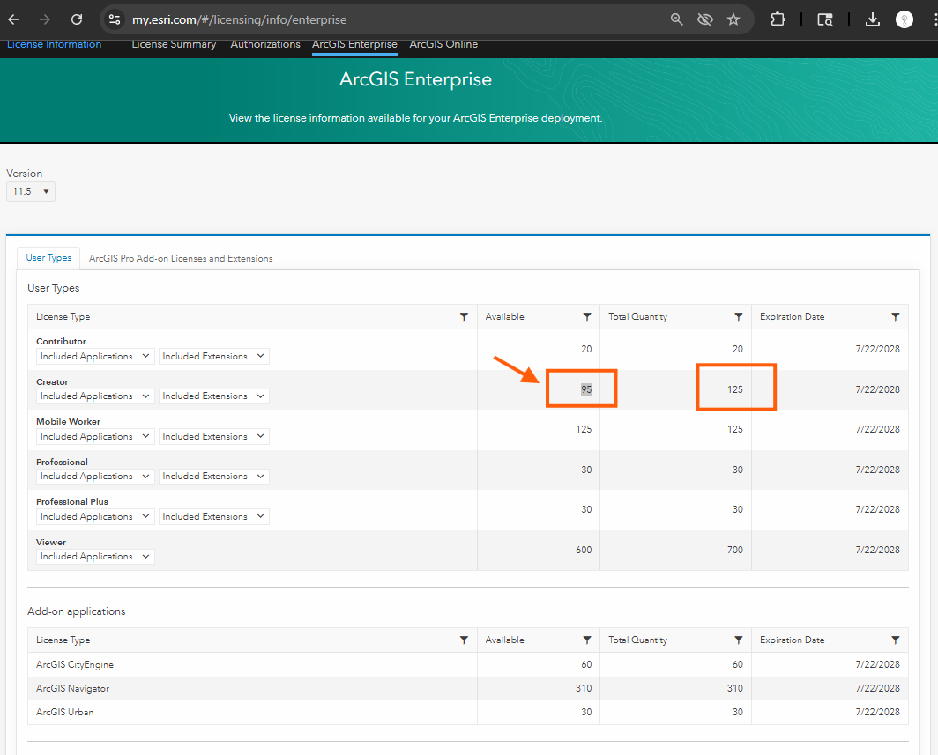The width and height of the screenshot is (938, 755).
Task: Filter the Add-on applications Total Quantity column
Action: point(739,640)
